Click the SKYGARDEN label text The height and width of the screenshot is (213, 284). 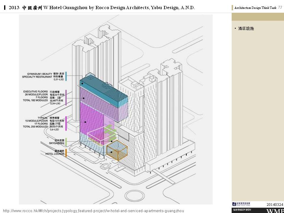tap(57, 143)
